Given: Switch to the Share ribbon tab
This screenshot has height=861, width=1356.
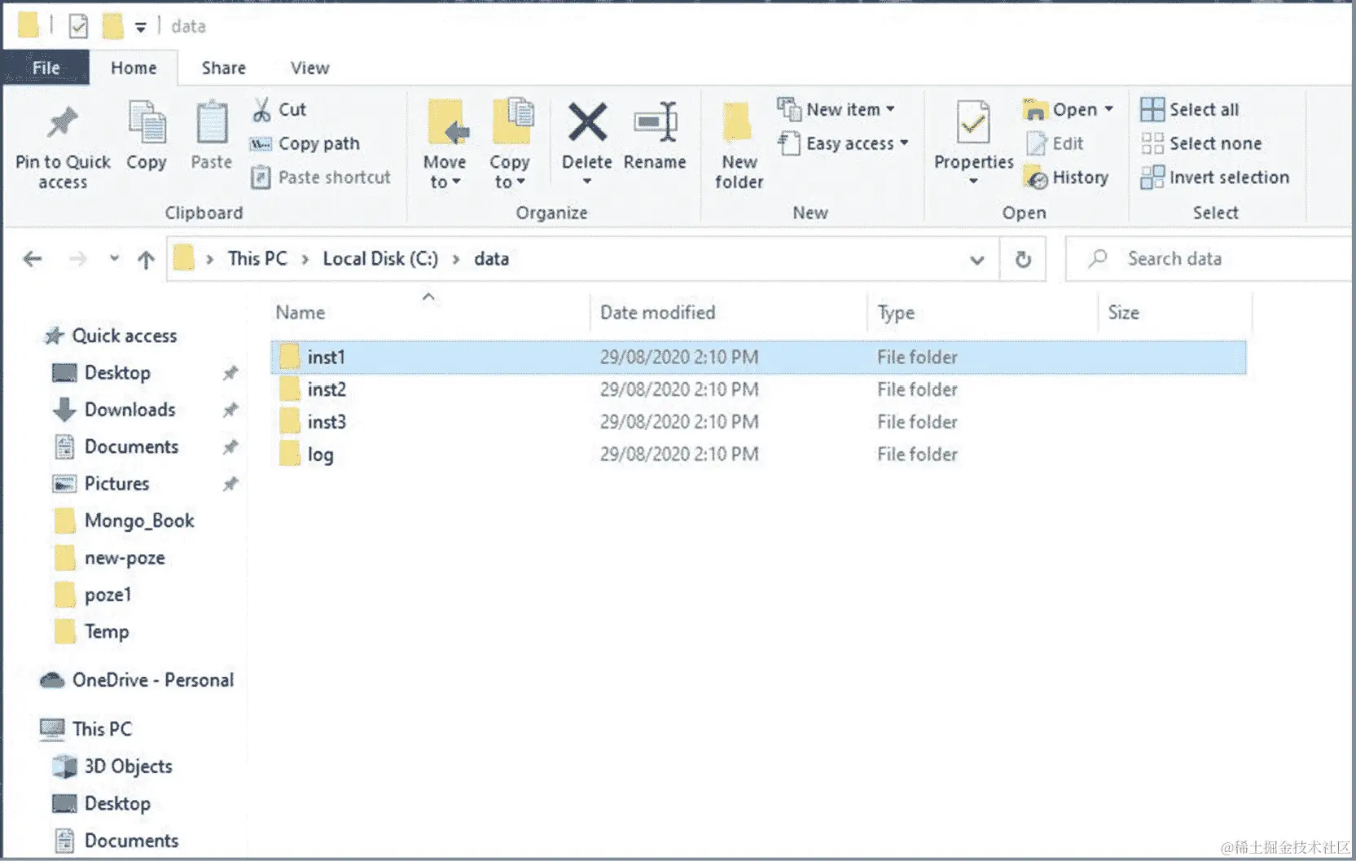Looking at the screenshot, I should tap(224, 68).
